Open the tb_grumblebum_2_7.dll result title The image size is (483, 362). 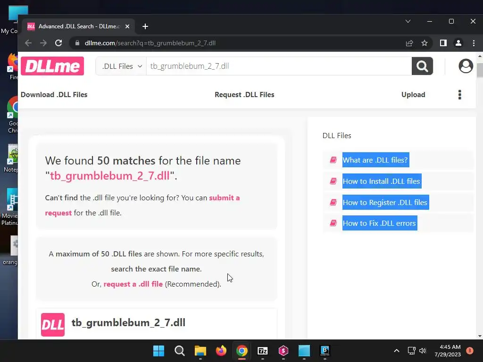pos(128,322)
